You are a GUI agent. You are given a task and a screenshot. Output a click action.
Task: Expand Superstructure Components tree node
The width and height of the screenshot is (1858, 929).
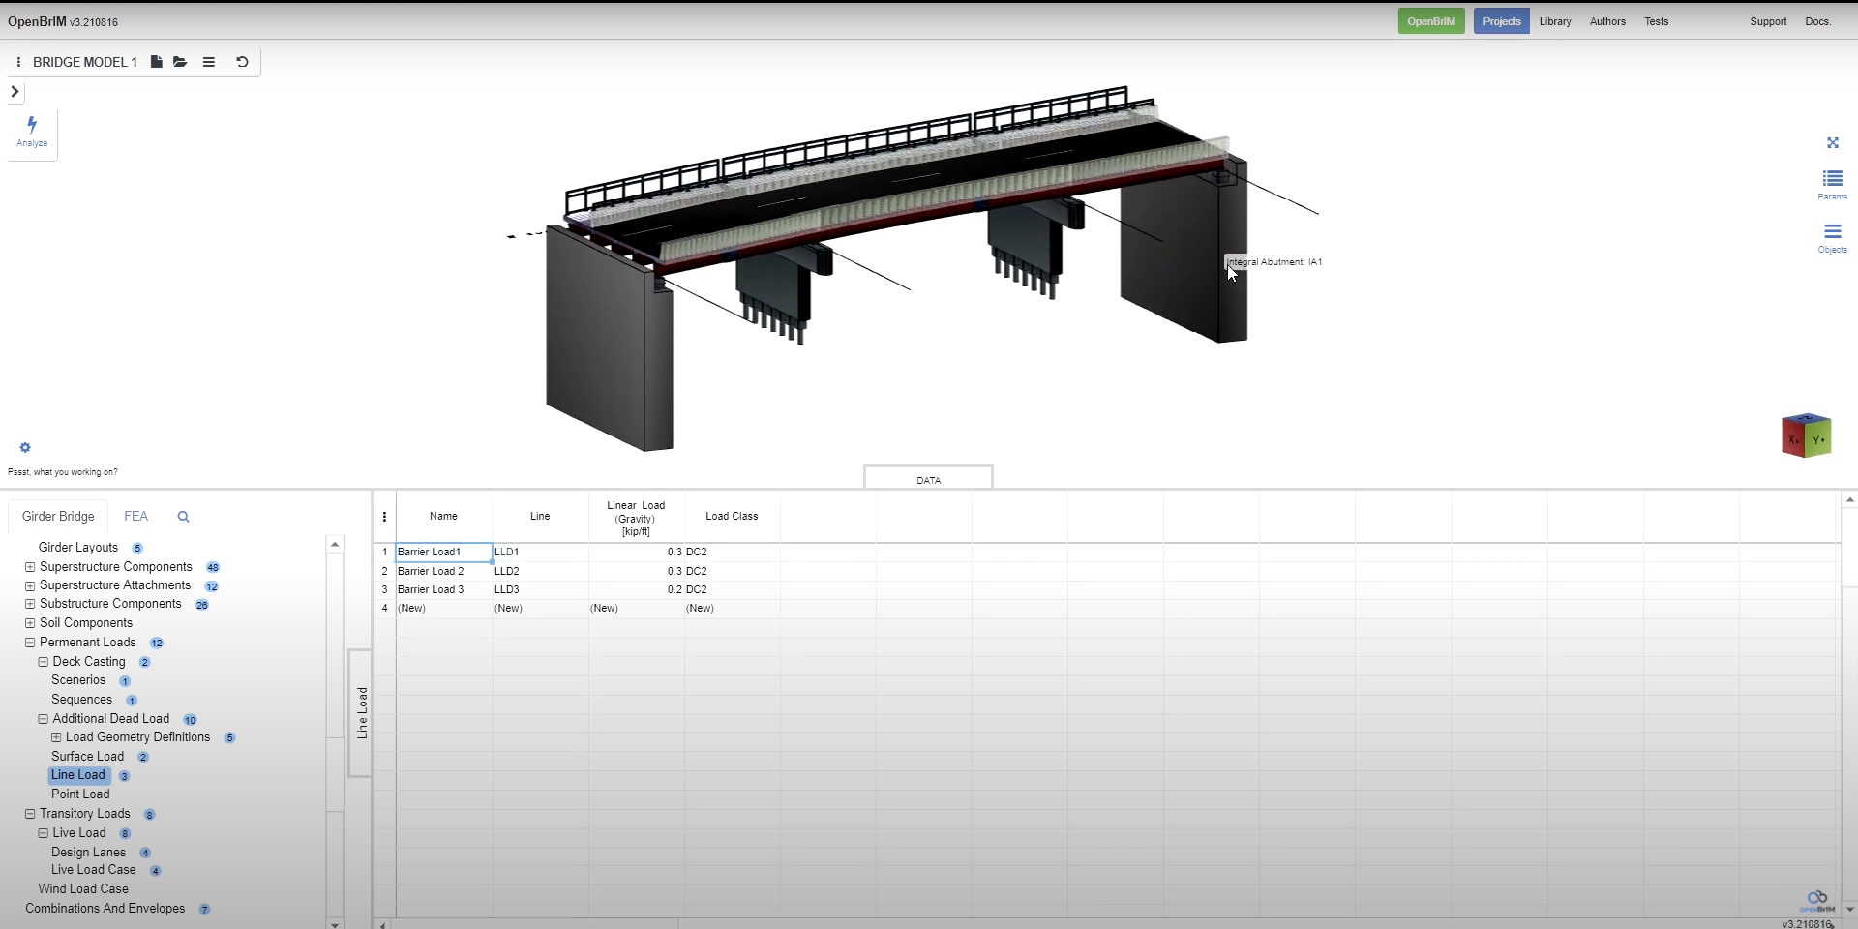point(30,567)
